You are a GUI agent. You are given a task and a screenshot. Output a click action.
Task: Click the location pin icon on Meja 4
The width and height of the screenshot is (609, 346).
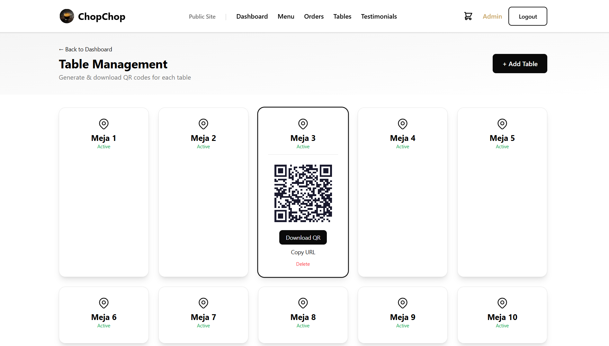(x=403, y=124)
